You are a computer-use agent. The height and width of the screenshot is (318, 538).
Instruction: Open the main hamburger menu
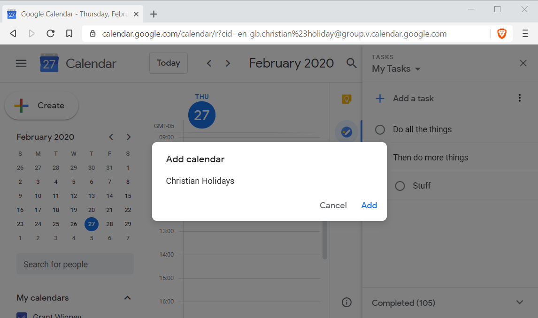pos(21,63)
